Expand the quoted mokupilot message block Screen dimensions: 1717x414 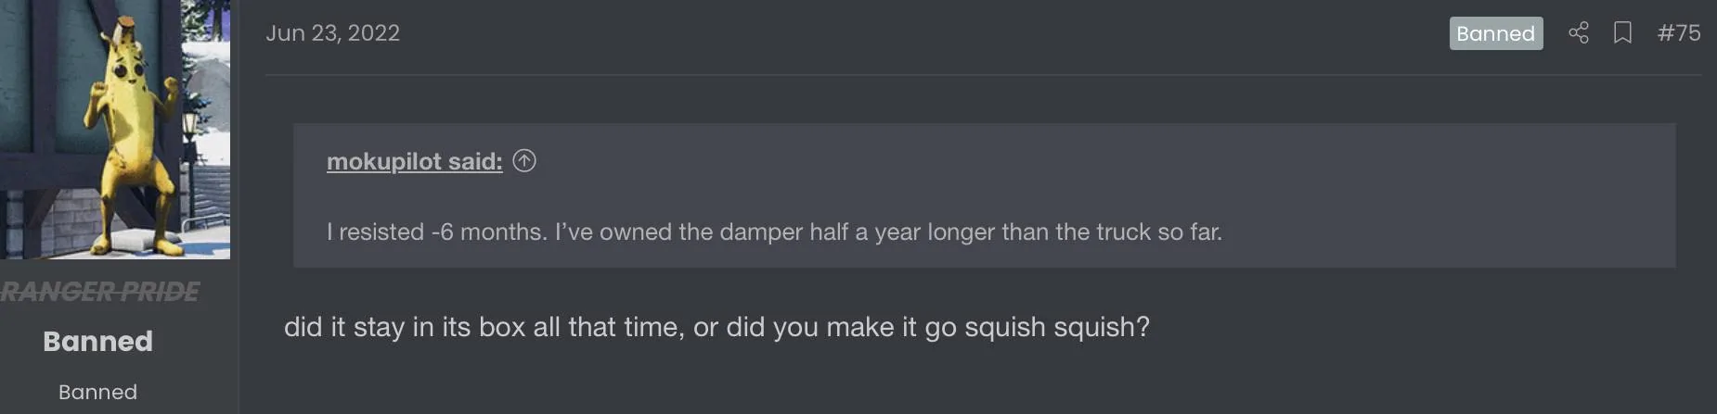(984, 195)
